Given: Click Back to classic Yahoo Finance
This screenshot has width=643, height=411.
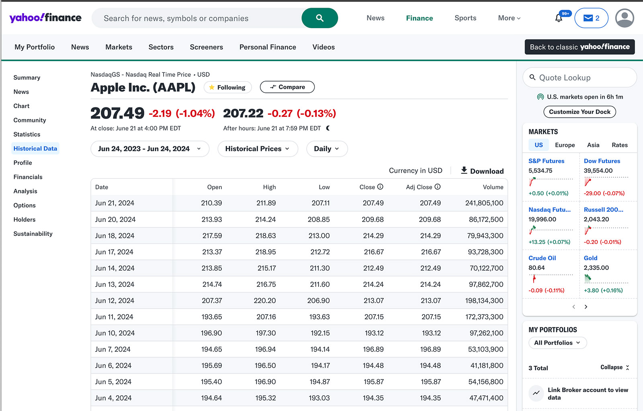Looking at the screenshot, I should (580, 47).
